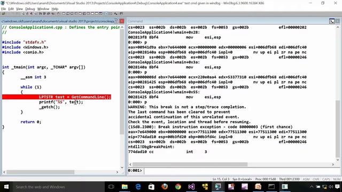Click the 'Sys 0:<Local>' status bar entry
The height and width of the screenshot is (192, 342).
[242, 179]
